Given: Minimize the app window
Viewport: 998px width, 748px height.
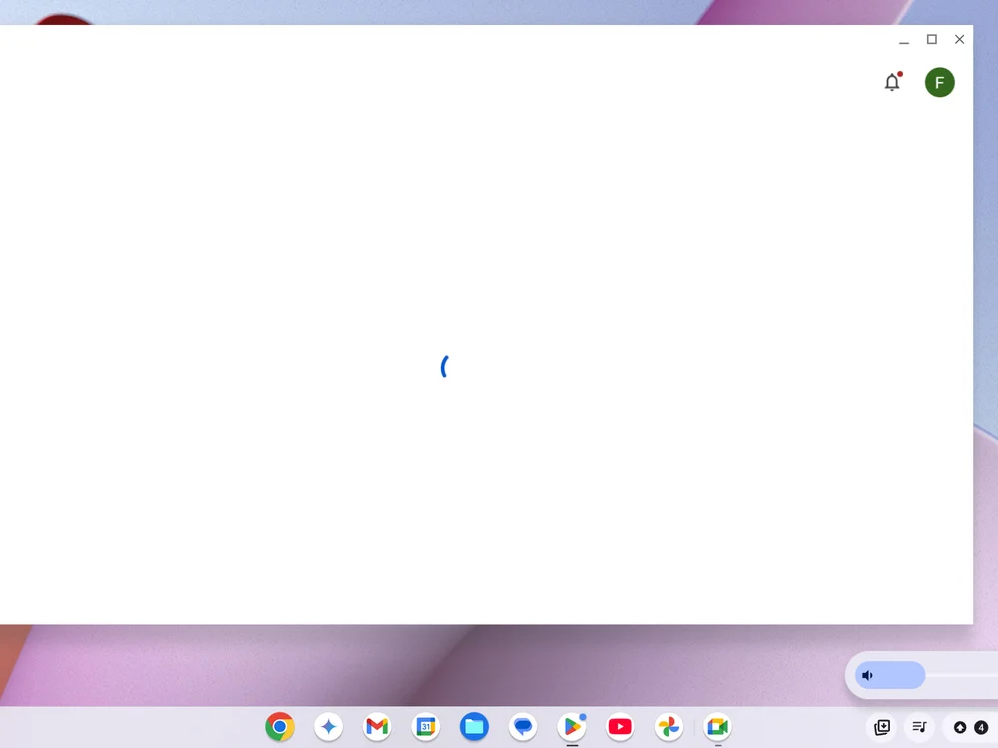Looking at the screenshot, I should tap(904, 40).
